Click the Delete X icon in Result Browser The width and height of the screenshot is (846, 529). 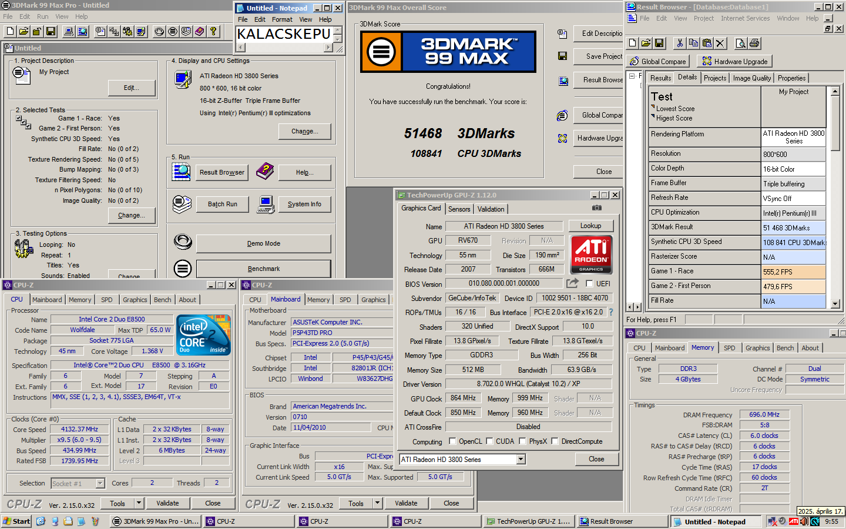(x=720, y=43)
